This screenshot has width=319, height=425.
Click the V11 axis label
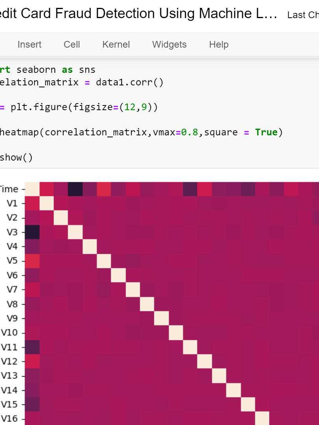pyautogui.click(x=9, y=347)
